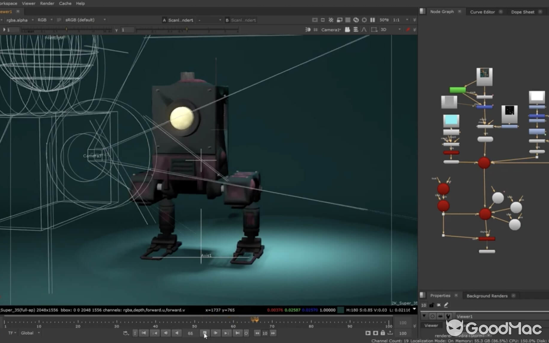Open the Render menu

point(47,3)
